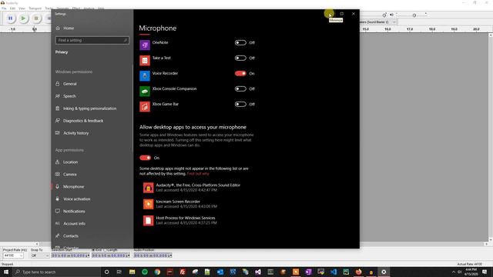Open Notifications permissions page
493x277 pixels.
coord(74,211)
